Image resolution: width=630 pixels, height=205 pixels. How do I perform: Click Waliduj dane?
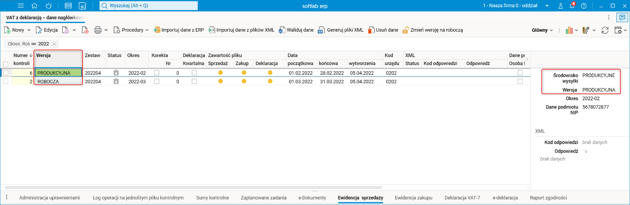(x=296, y=30)
